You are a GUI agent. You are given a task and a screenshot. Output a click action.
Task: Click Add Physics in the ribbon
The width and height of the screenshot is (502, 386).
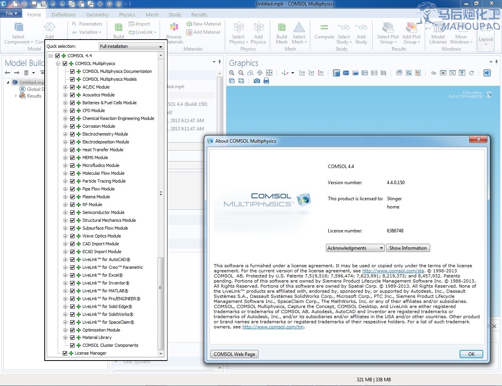tap(258, 33)
